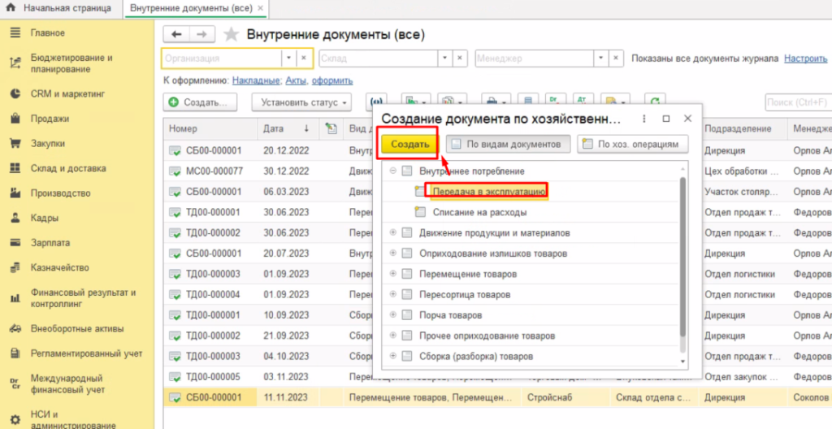
Task: Open the Организация filter dropdown arrow
Action: point(288,58)
